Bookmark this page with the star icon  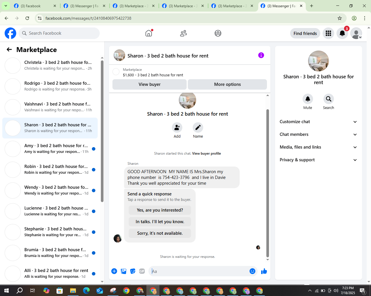coord(340,18)
